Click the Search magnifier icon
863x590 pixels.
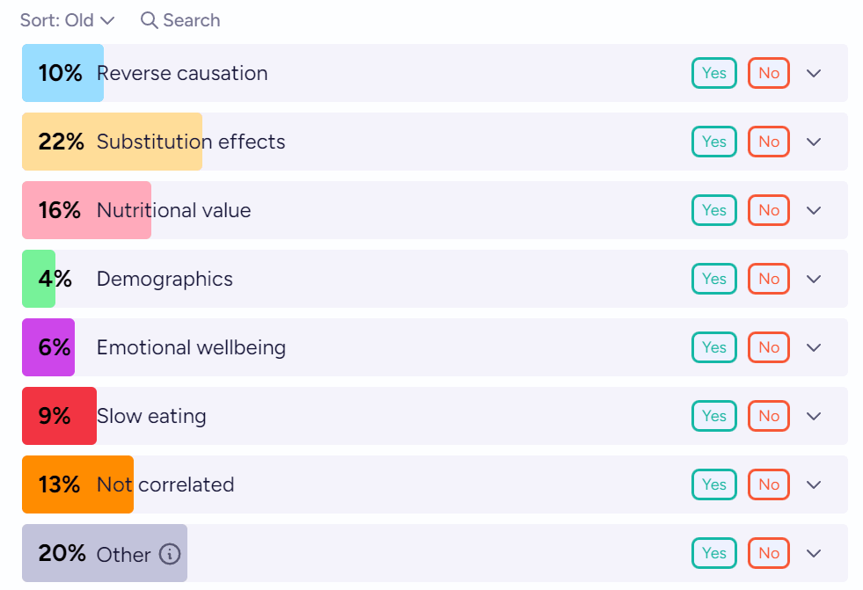click(x=150, y=20)
